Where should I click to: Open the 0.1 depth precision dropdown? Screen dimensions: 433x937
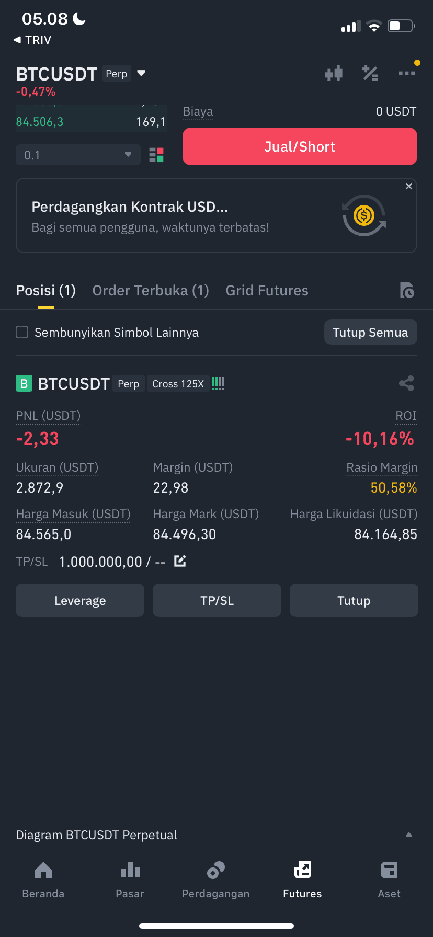[x=78, y=155]
